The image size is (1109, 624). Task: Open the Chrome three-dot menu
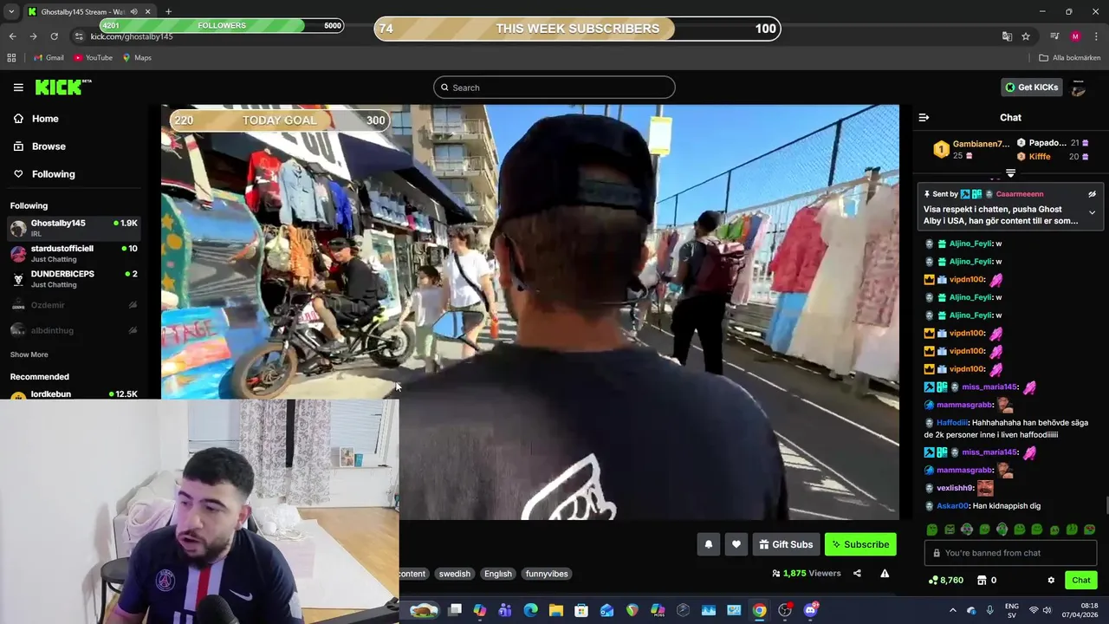(x=1095, y=36)
